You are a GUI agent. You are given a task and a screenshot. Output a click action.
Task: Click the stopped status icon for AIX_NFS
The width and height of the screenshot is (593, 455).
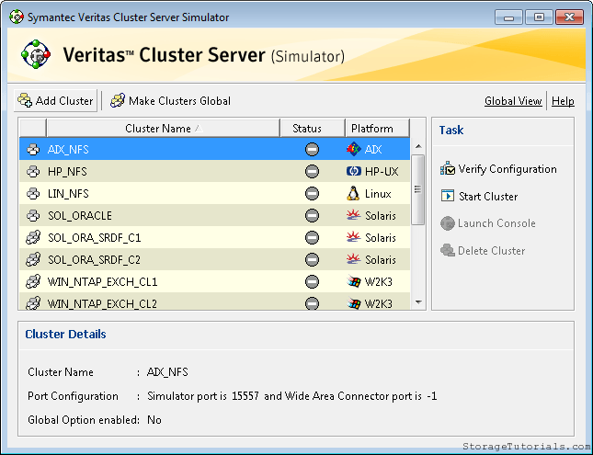pos(312,150)
